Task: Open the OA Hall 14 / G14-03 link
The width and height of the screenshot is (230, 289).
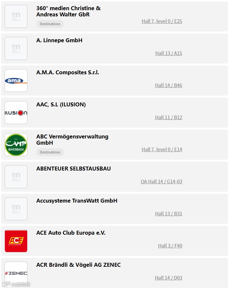Action: tap(161, 182)
